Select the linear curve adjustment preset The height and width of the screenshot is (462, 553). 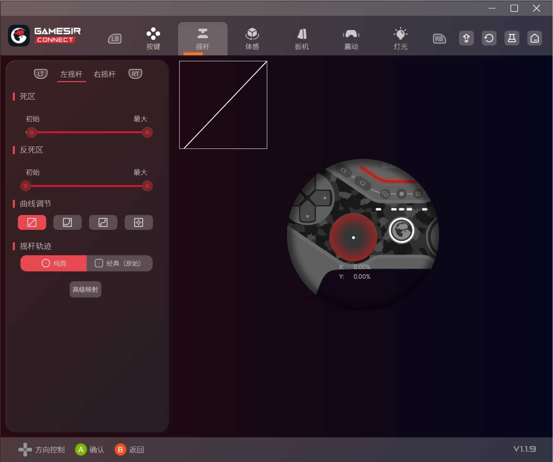(x=31, y=223)
